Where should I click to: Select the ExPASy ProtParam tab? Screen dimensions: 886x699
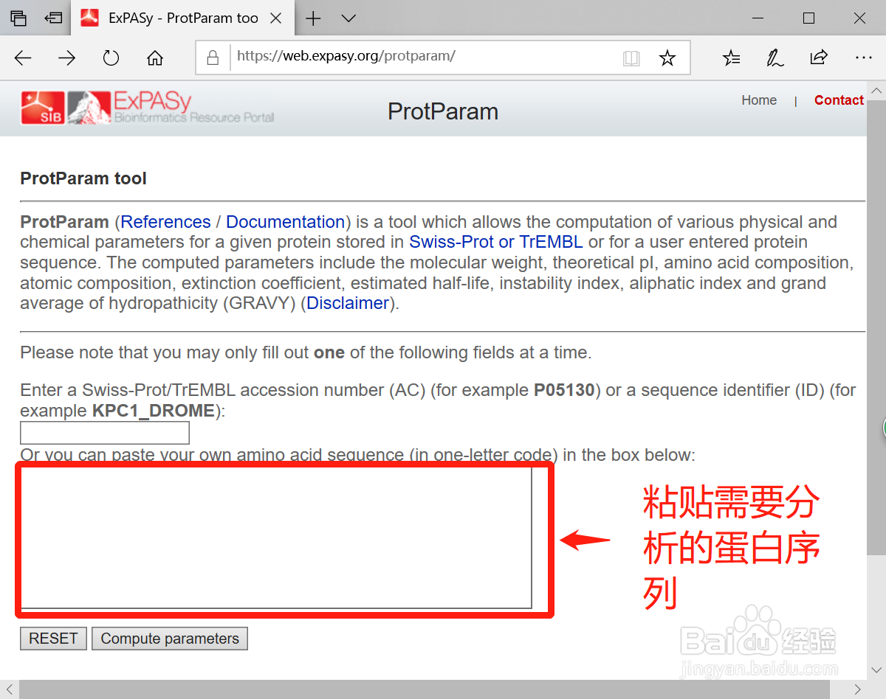(182, 18)
